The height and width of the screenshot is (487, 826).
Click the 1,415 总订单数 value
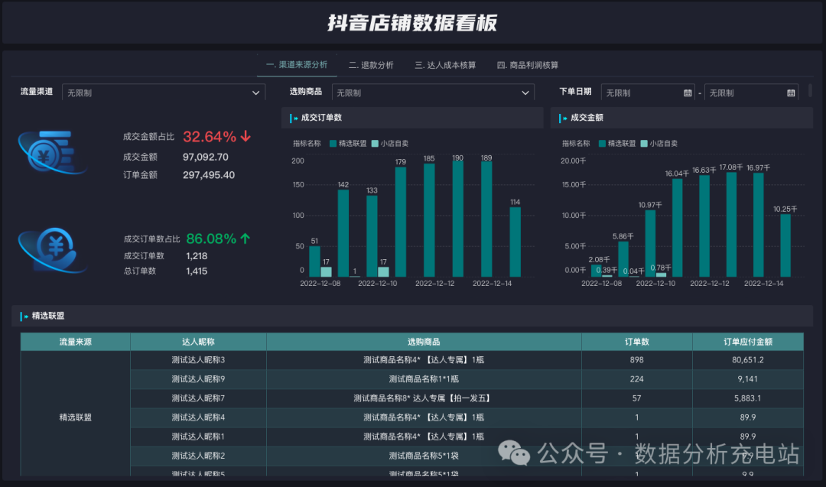click(197, 271)
